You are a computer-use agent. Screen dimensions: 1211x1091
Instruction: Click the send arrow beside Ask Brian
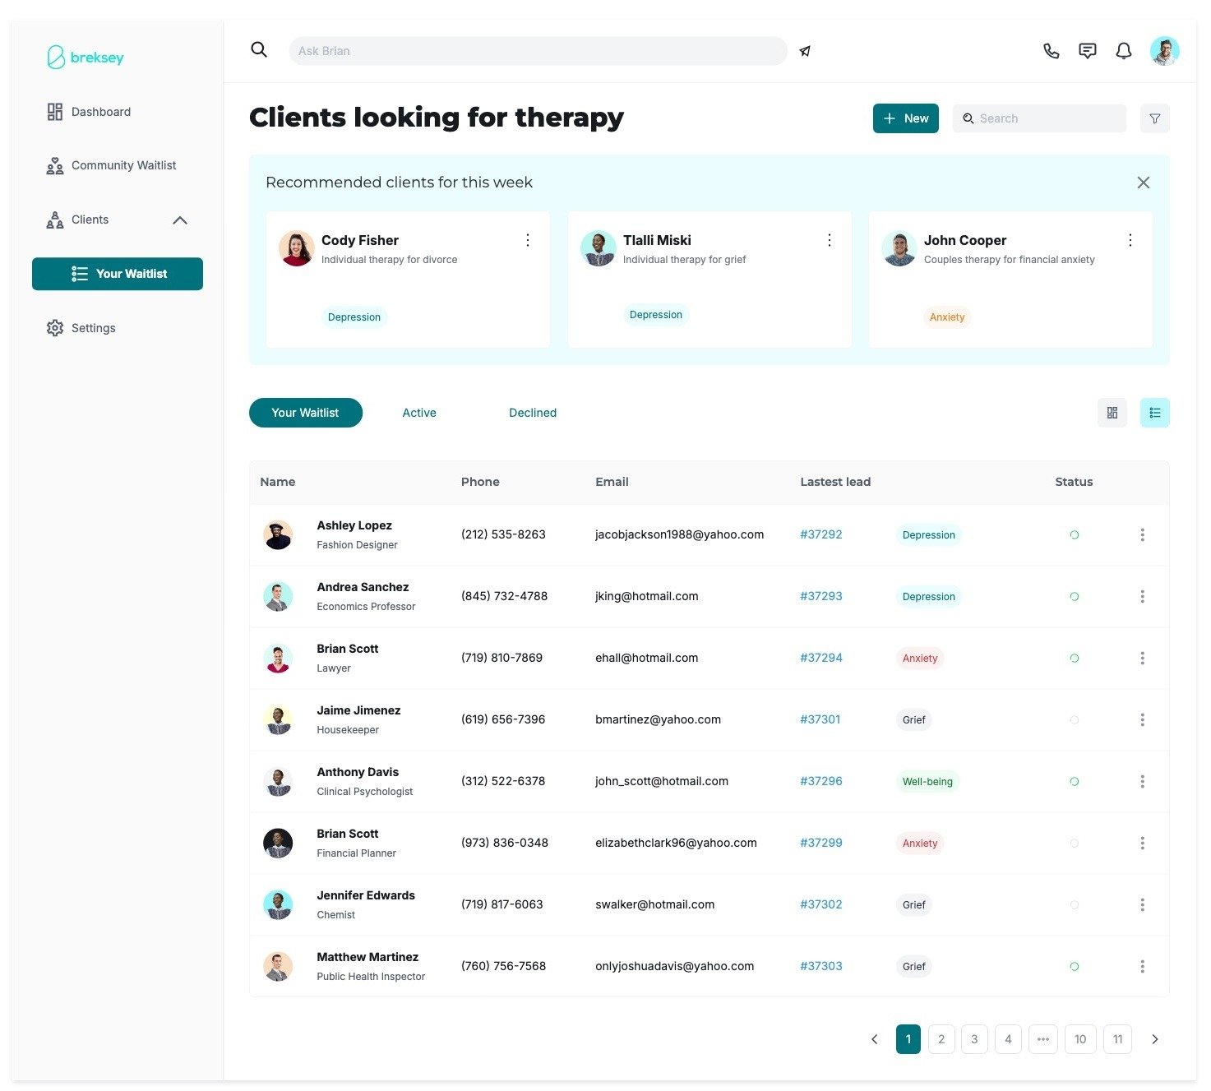point(805,51)
